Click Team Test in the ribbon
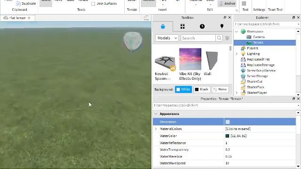The height and width of the screenshot is (169, 301). (x=275, y=9)
